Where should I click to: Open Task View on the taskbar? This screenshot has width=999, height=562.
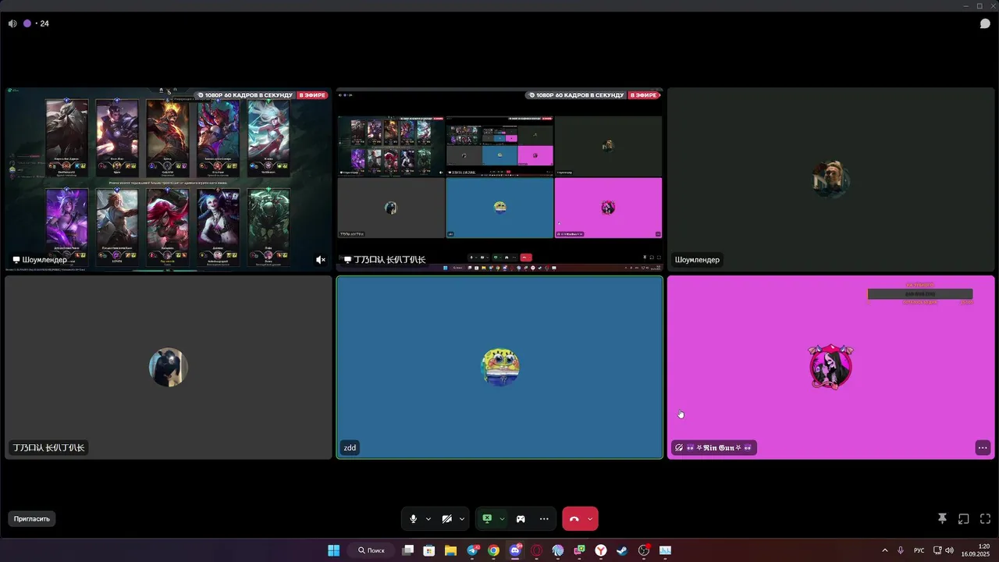tap(407, 550)
